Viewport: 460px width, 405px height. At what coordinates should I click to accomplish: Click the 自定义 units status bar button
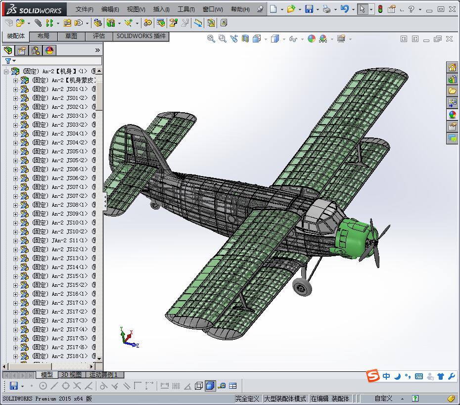[x=383, y=399]
